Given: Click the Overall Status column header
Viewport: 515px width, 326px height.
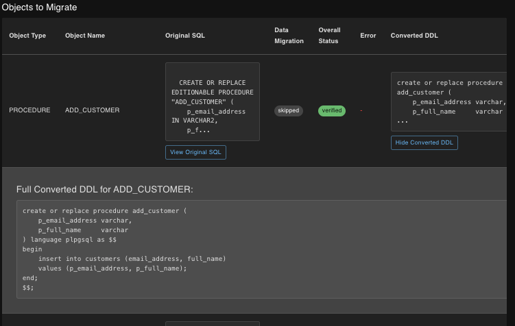Looking at the screenshot, I should (x=330, y=36).
